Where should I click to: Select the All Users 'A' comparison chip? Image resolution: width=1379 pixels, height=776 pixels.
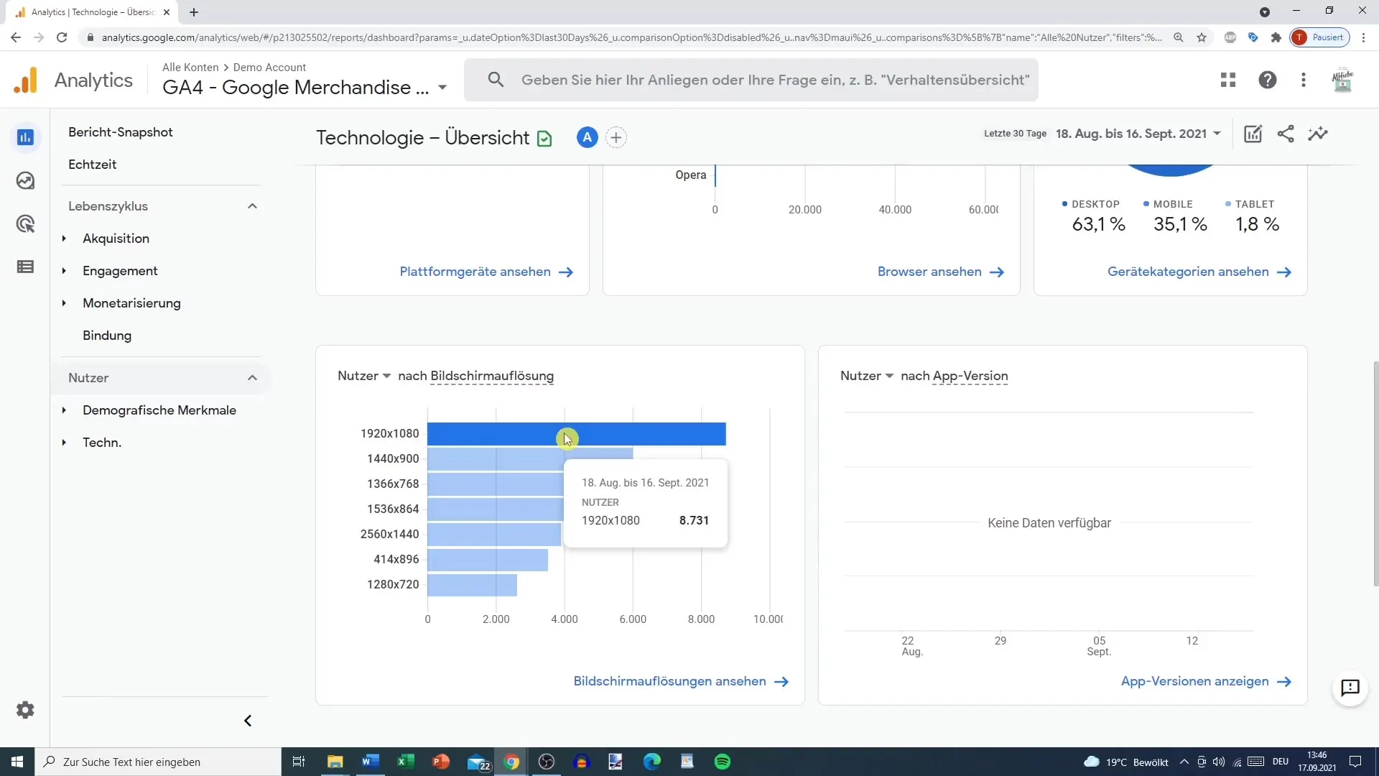(x=588, y=137)
